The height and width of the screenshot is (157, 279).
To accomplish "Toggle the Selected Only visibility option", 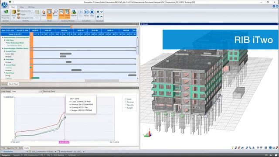I will (24, 11).
